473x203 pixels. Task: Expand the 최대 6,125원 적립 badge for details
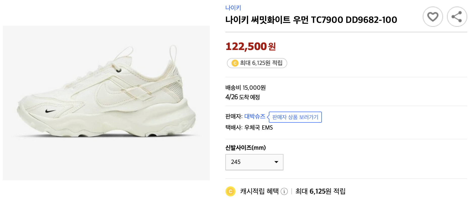(257, 63)
